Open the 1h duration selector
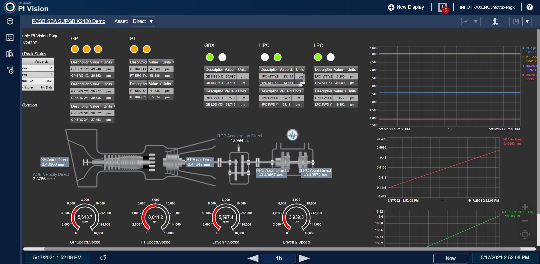This screenshot has width=540, height=264. coord(279,258)
